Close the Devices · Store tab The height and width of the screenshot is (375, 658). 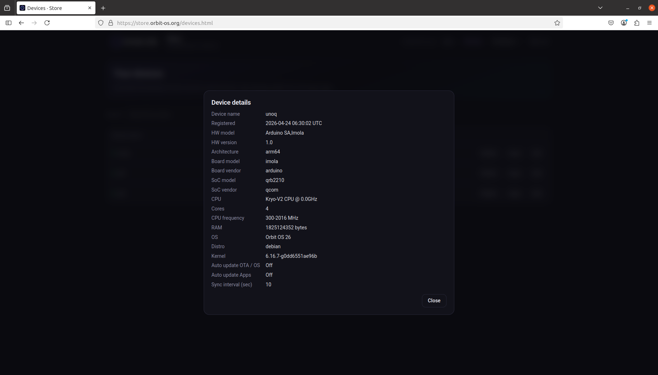[x=89, y=8]
